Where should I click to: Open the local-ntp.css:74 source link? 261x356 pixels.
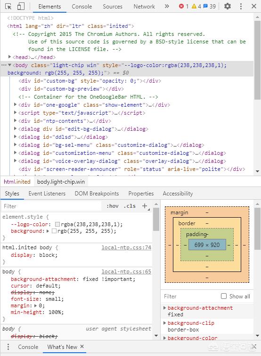click(126, 247)
